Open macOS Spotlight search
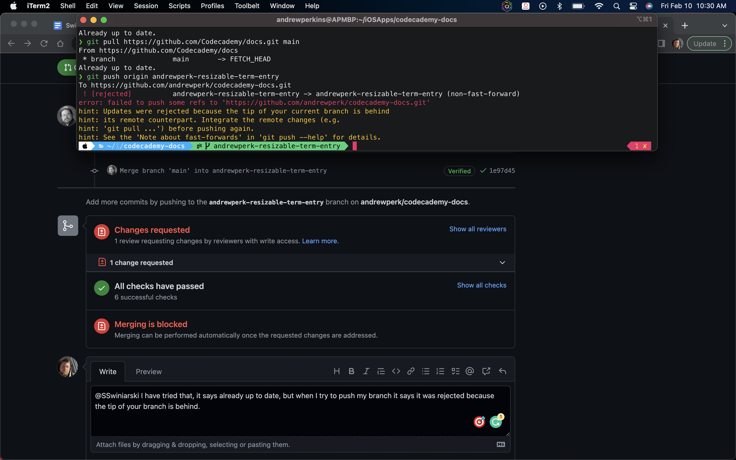Image resolution: width=736 pixels, height=460 pixels. (x=616, y=6)
